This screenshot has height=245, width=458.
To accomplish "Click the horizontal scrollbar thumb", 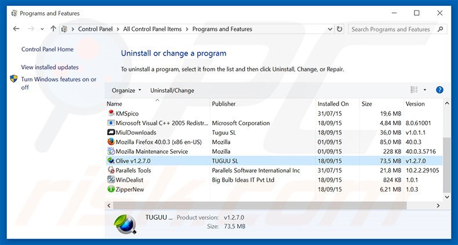I will [x=260, y=206].
